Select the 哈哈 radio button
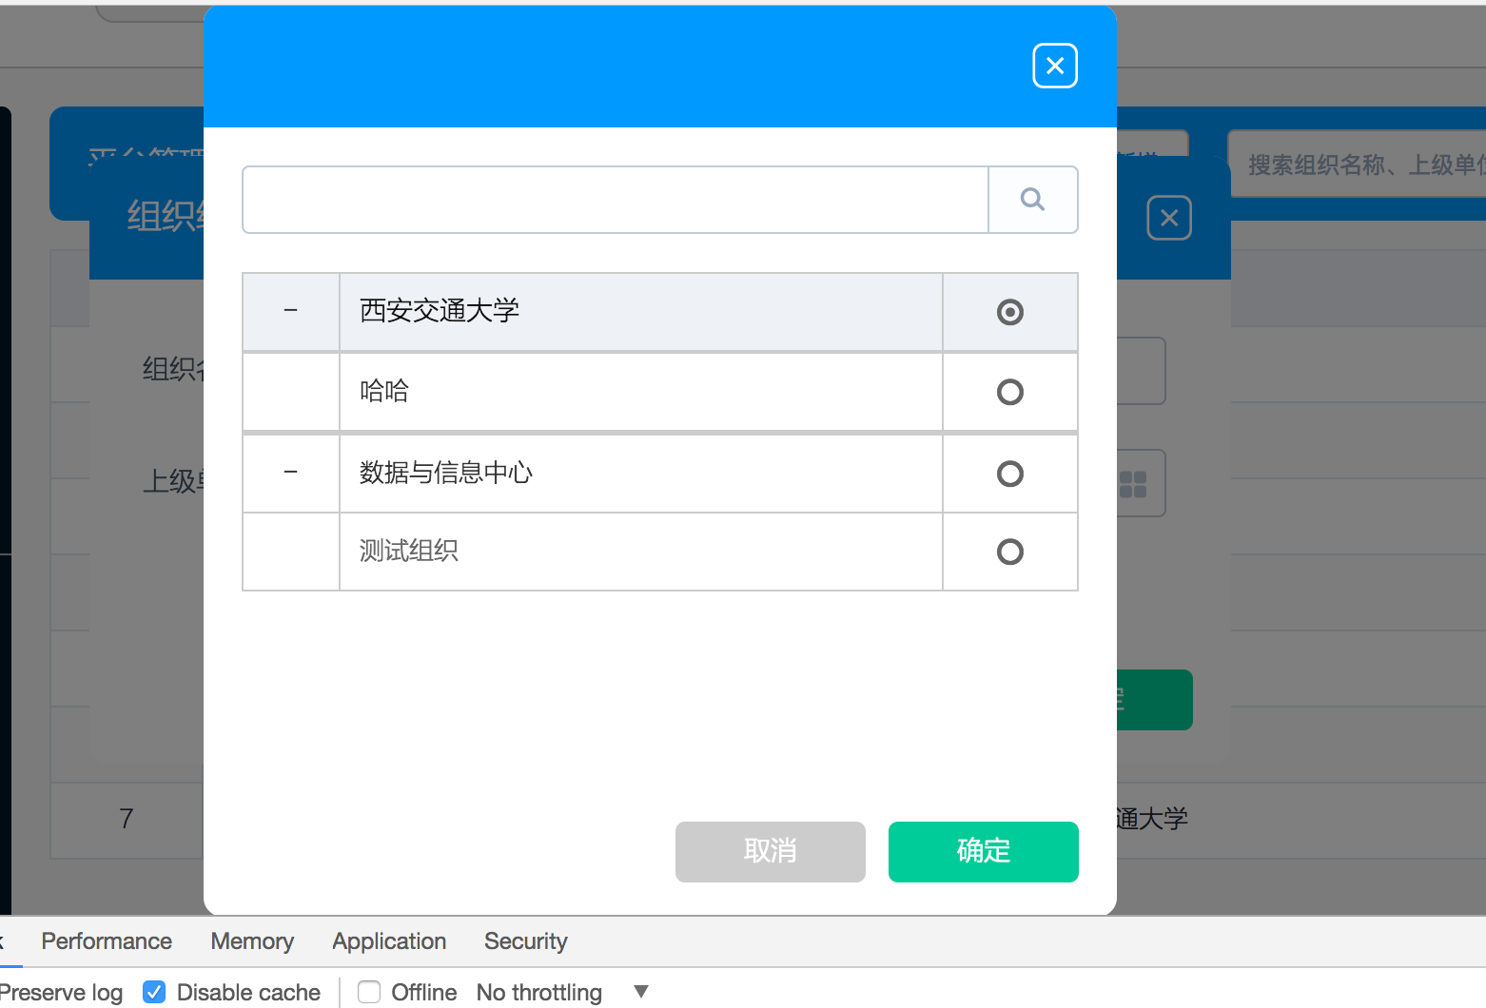The height and width of the screenshot is (1008, 1486). tap(1009, 391)
